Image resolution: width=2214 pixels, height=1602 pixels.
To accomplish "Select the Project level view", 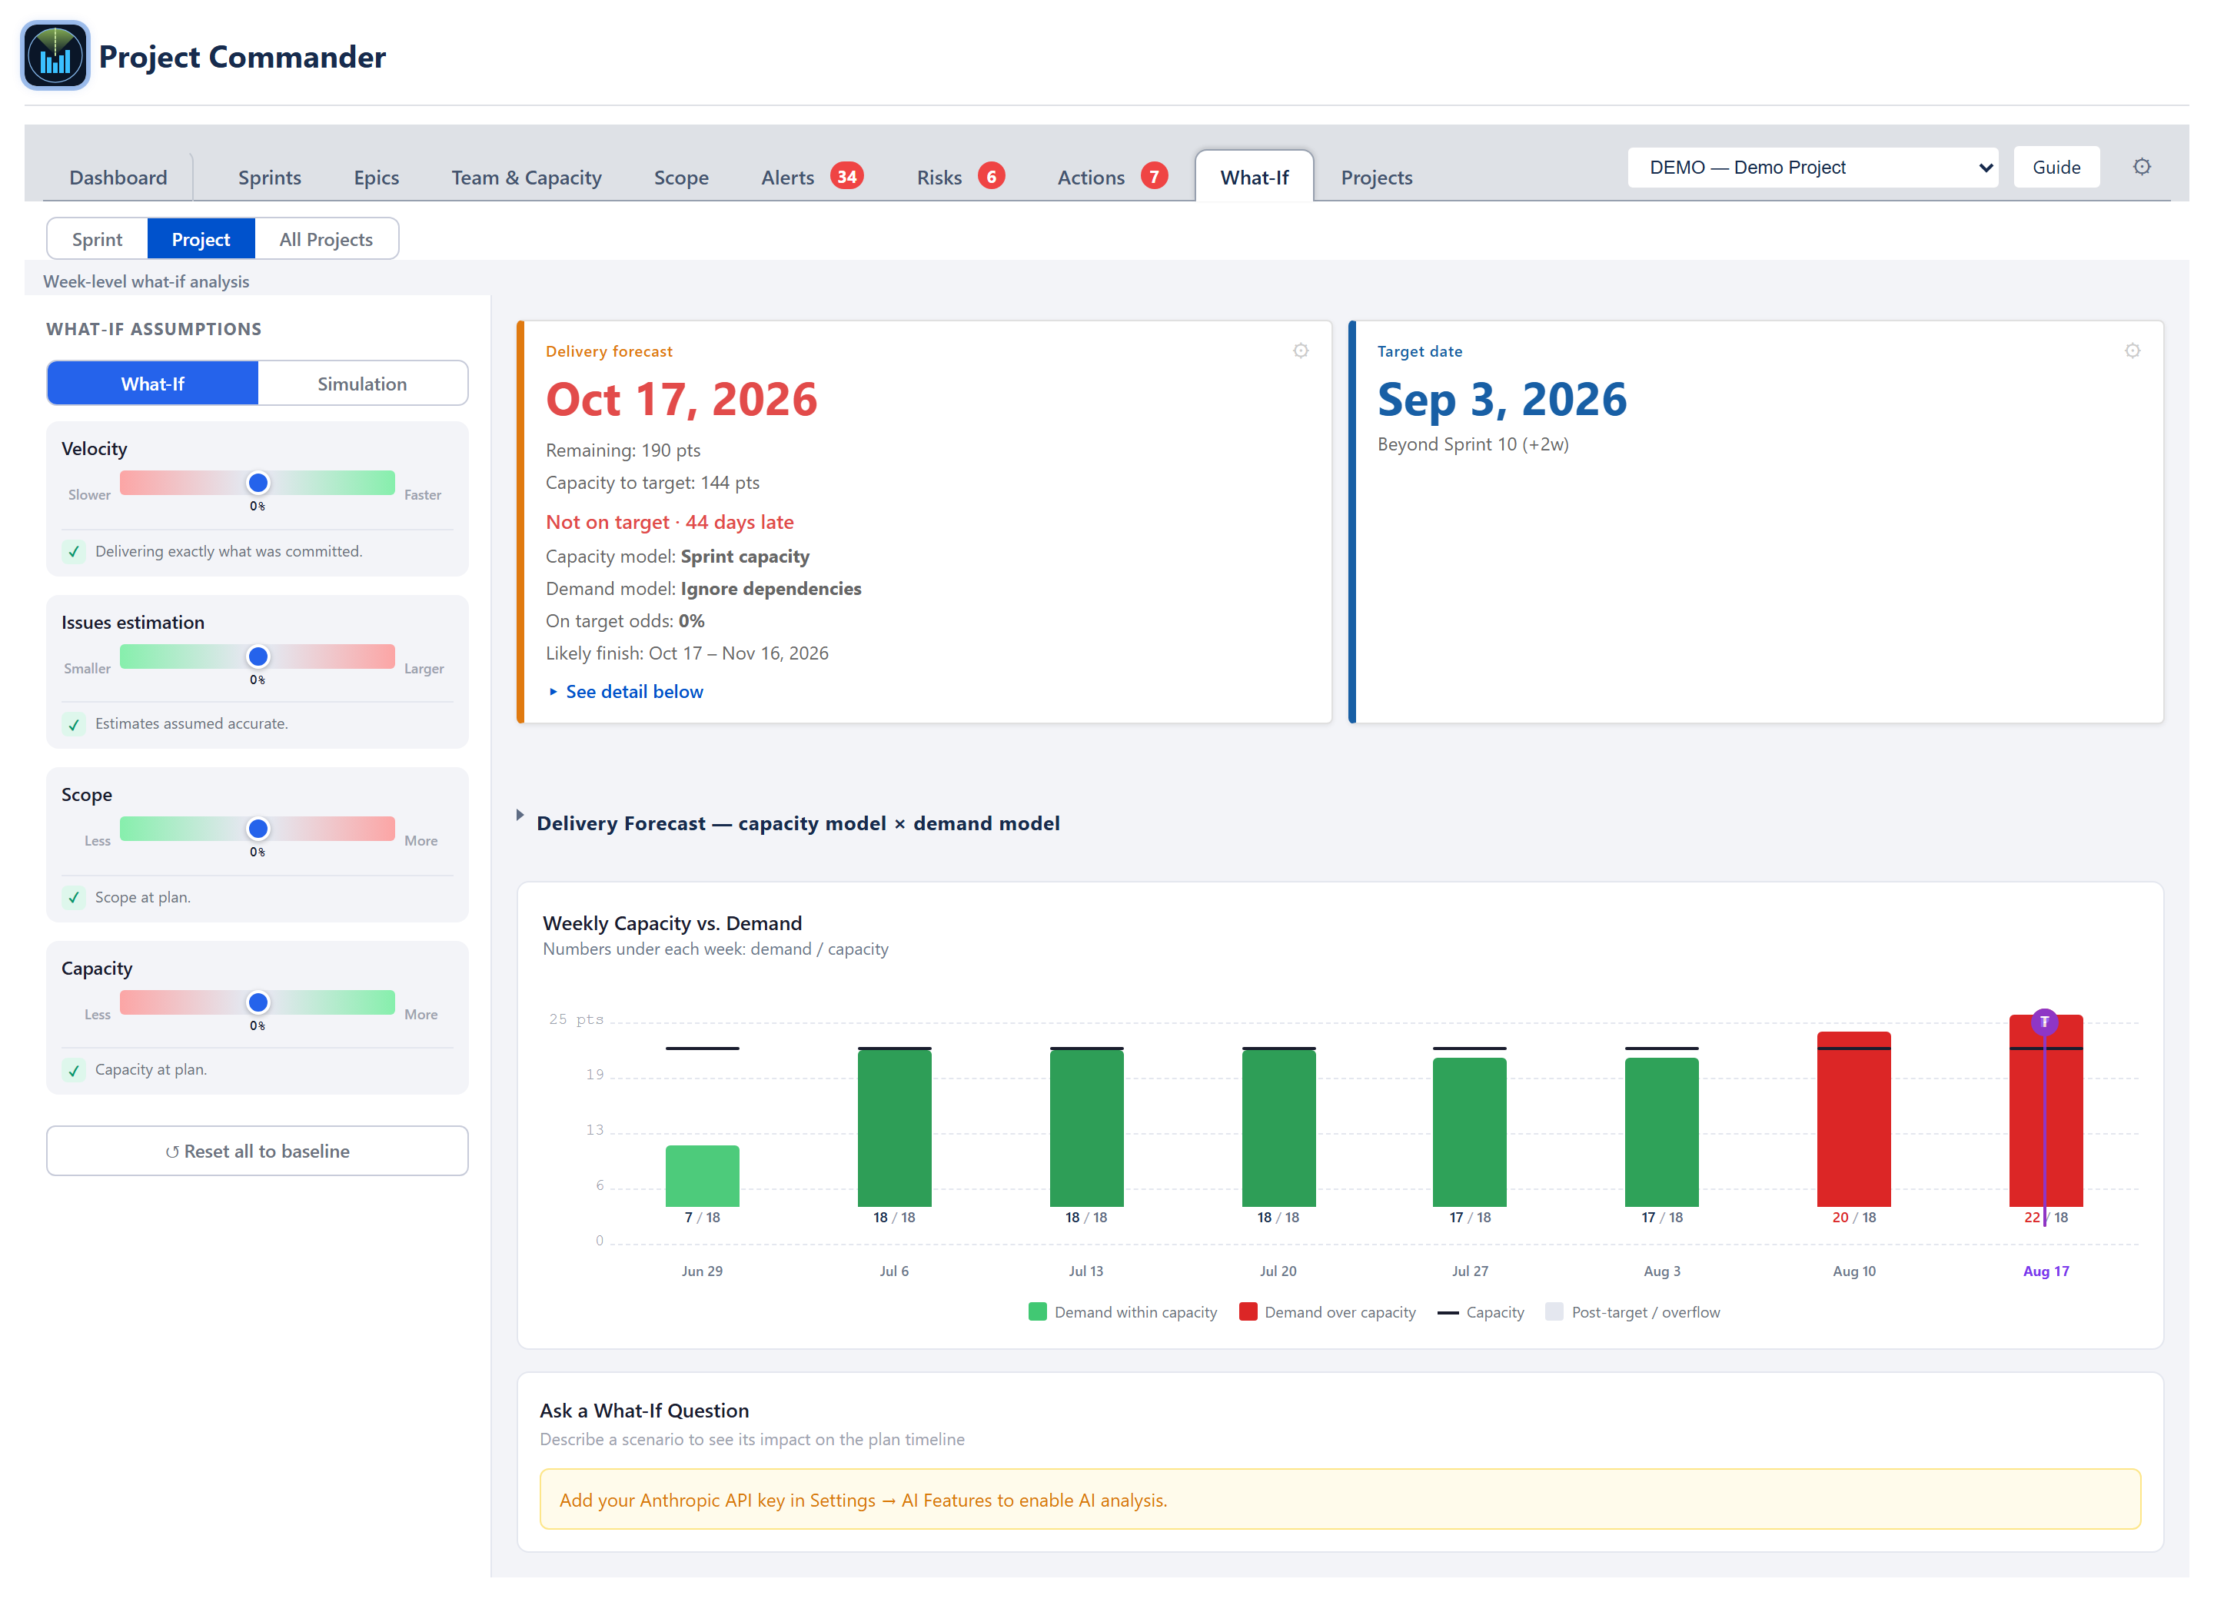I will pyautogui.click(x=201, y=239).
